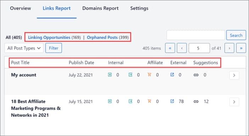Go to the next page of results

click(229, 48)
